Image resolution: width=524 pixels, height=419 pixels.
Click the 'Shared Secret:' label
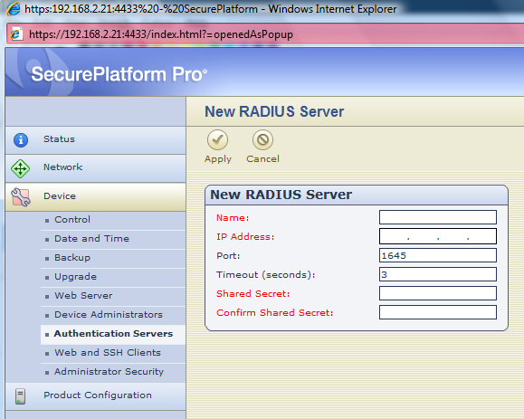[253, 294]
